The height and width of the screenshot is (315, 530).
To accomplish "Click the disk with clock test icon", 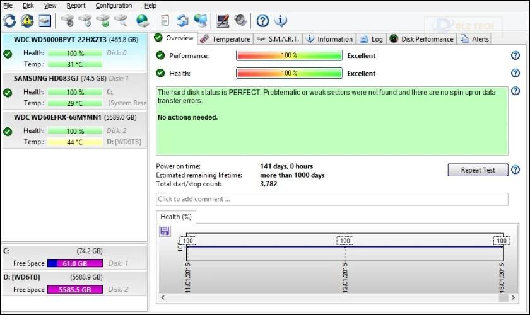I will [85, 21].
